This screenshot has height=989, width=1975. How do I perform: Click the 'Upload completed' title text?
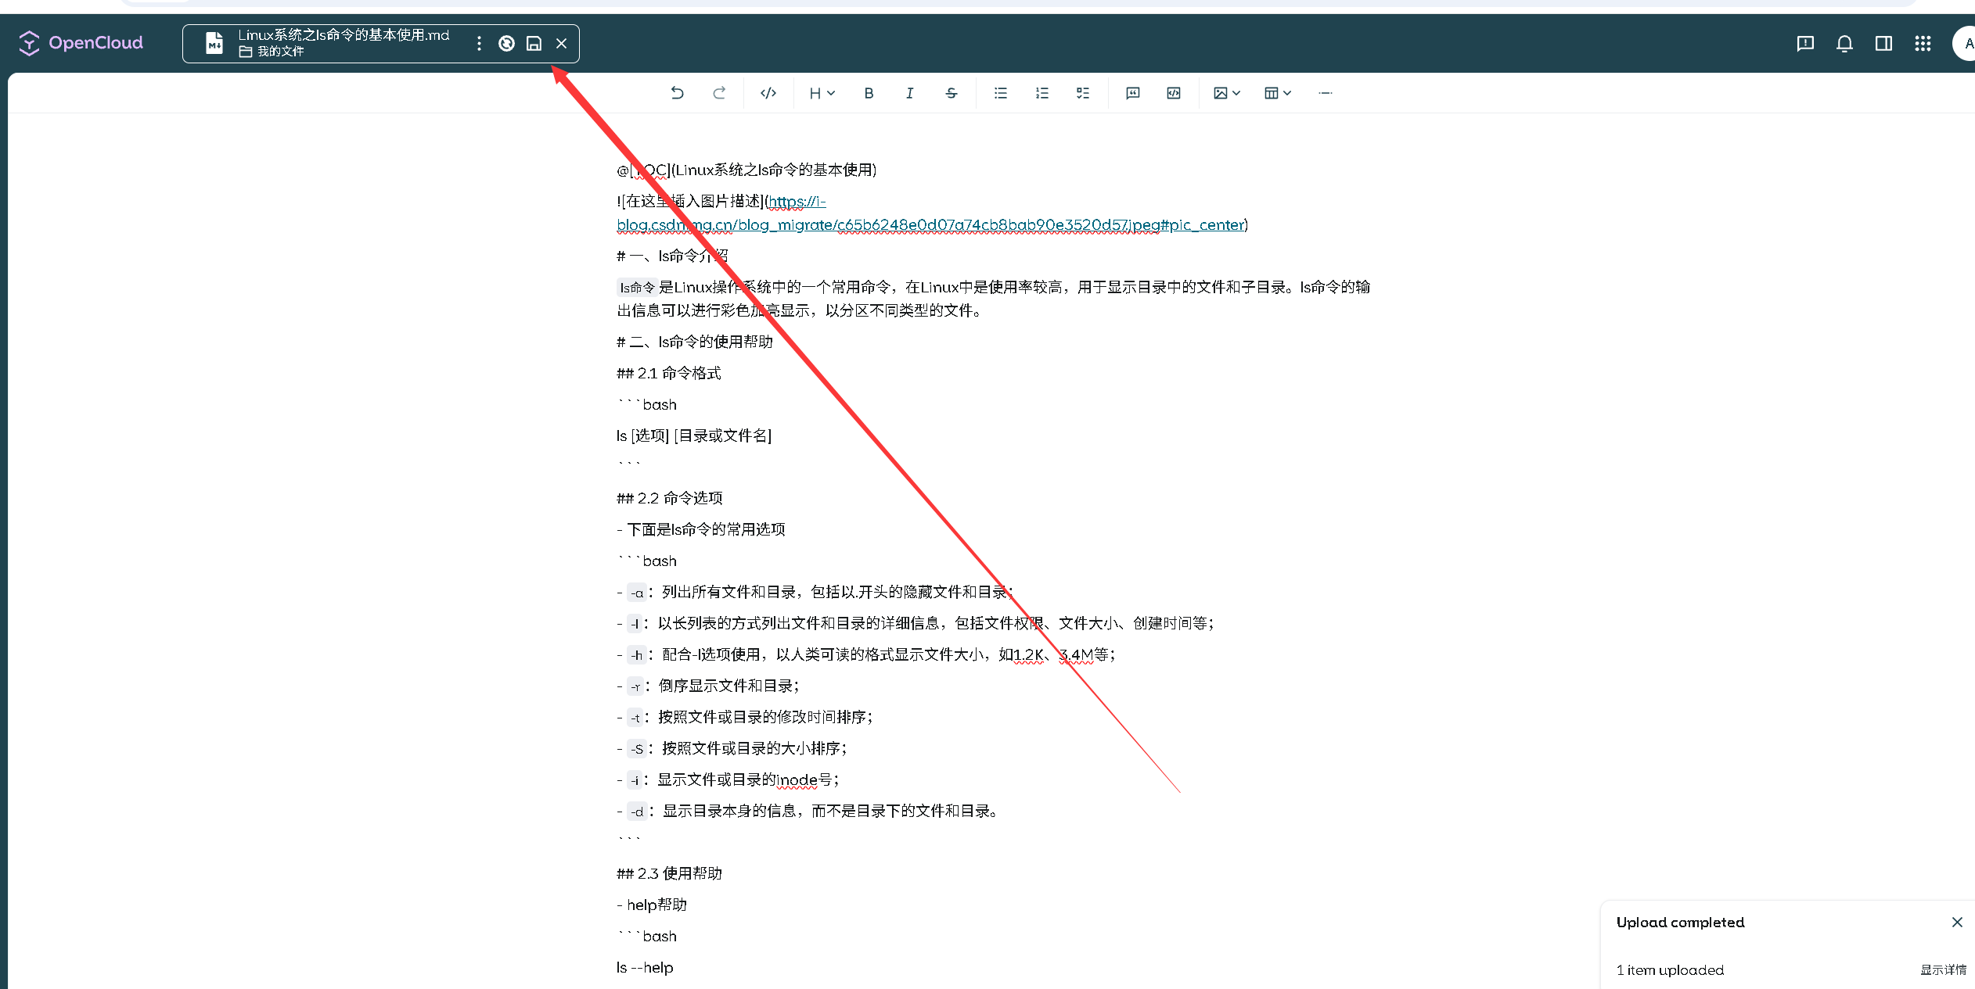pyautogui.click(x=1680, y=923)
